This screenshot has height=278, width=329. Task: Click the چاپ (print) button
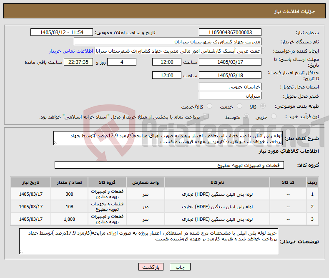tap(180, 267)
